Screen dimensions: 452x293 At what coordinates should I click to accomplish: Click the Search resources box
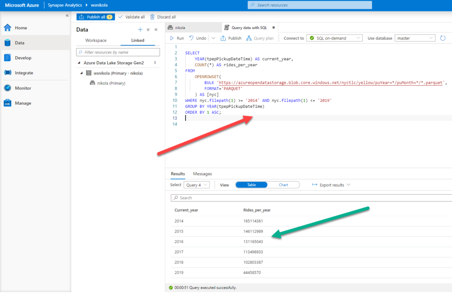[x=309, y=5]
